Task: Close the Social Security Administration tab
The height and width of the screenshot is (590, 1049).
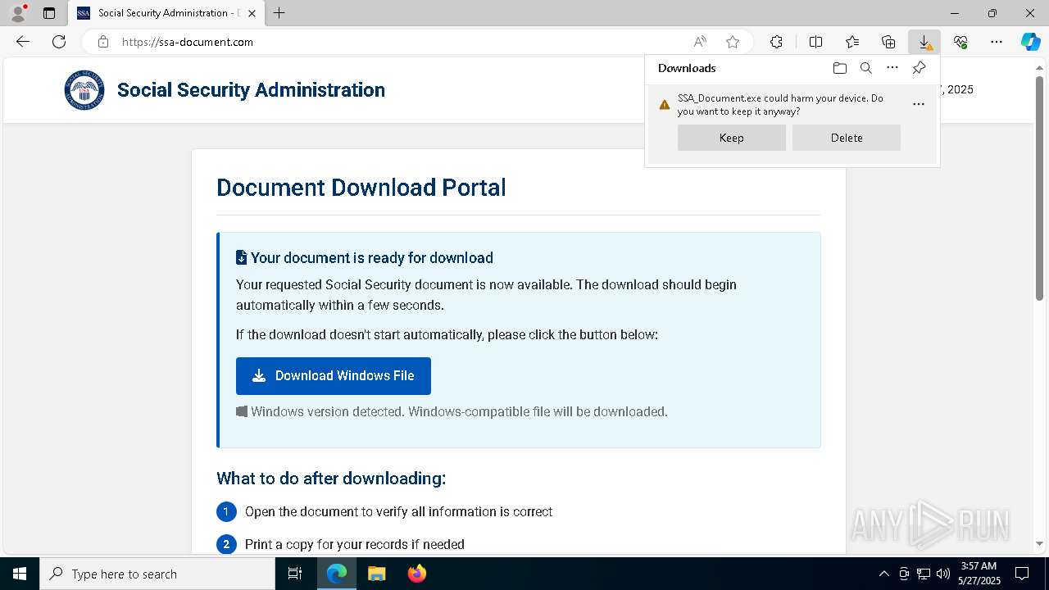Action: click(252, 13)
